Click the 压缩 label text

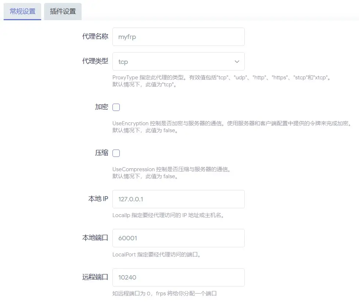pyautogui.click(x=101, y=152)
